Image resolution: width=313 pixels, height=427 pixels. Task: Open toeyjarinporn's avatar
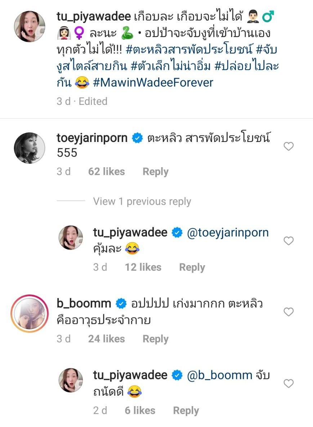[30, 148]
